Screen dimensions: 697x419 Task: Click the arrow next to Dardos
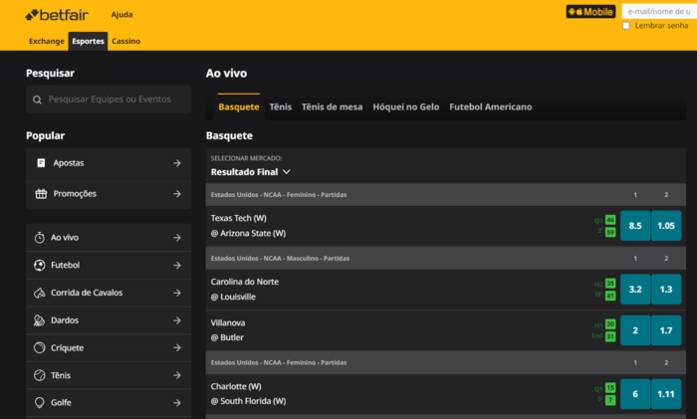coord(177,320)
